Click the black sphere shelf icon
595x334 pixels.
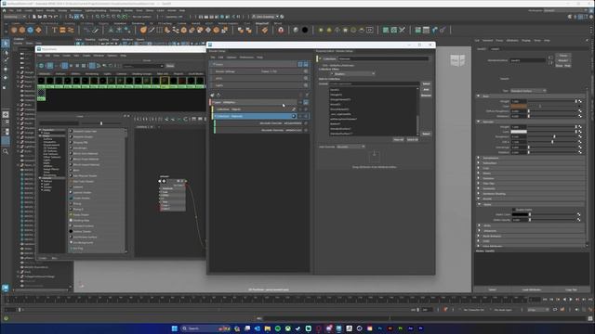(305, 30)
